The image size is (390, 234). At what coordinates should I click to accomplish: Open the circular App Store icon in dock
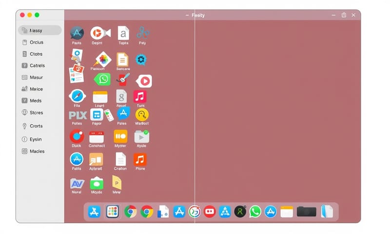pyautogui.click(x=271, y=212)
